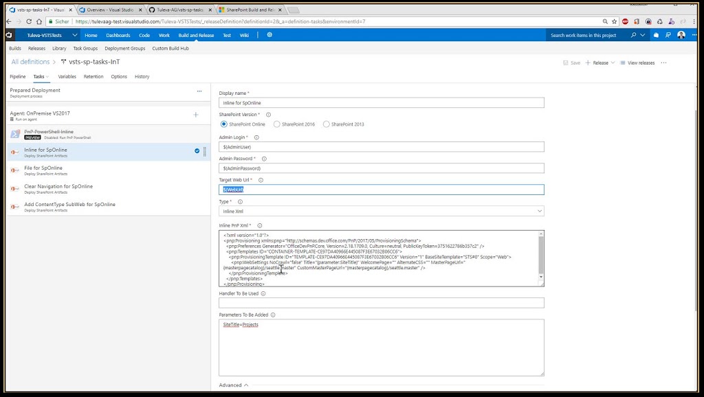Toggle the checkmark on Inline for SpOnline task

tap(197, 151)
